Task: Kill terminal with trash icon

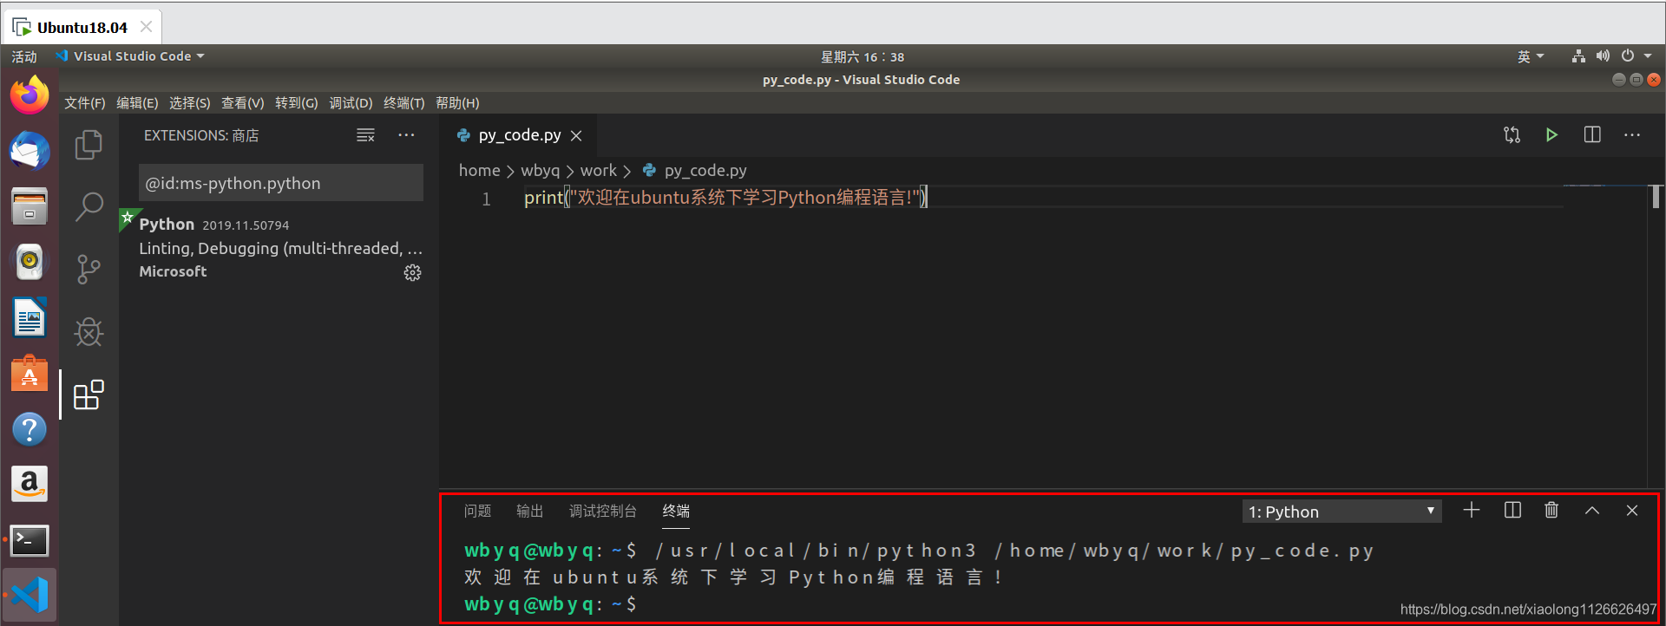Action: pos(1551,510)
